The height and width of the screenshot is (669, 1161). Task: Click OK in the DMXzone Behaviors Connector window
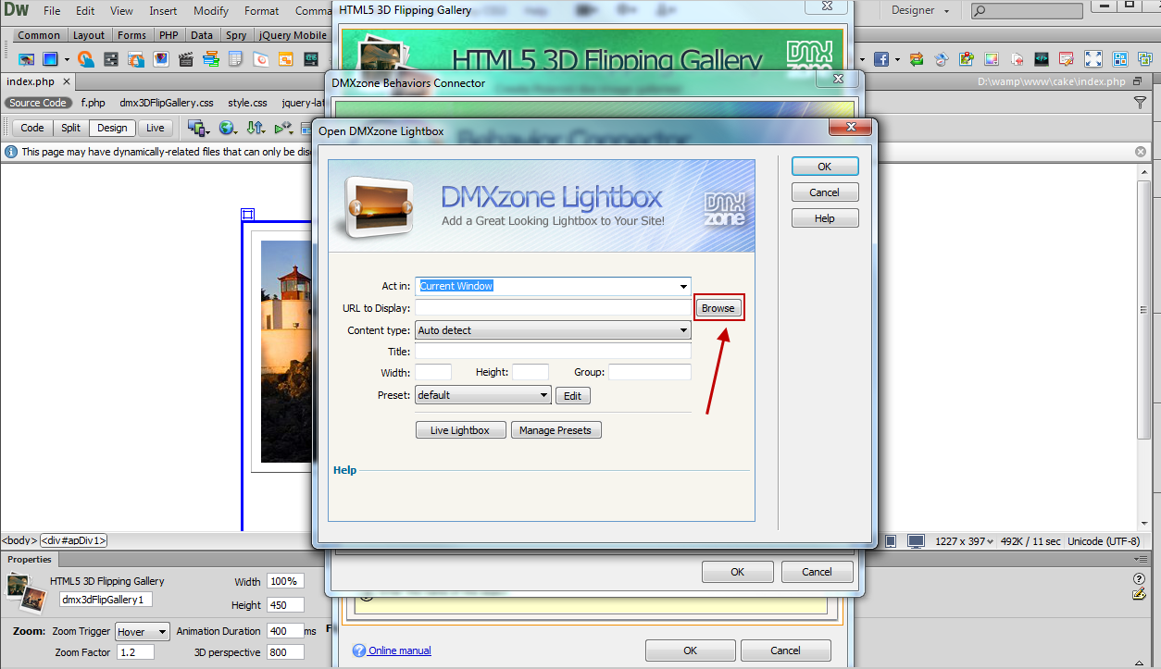click(x=737, y=572)
